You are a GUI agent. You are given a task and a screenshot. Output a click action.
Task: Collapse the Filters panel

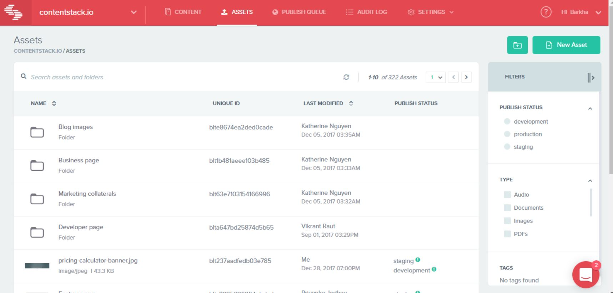click(591, 77)
